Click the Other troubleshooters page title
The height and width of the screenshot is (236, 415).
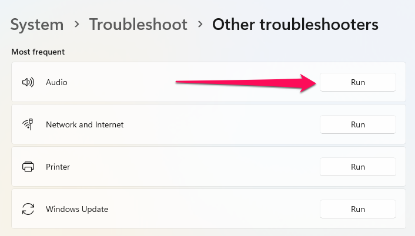point(295,25)
